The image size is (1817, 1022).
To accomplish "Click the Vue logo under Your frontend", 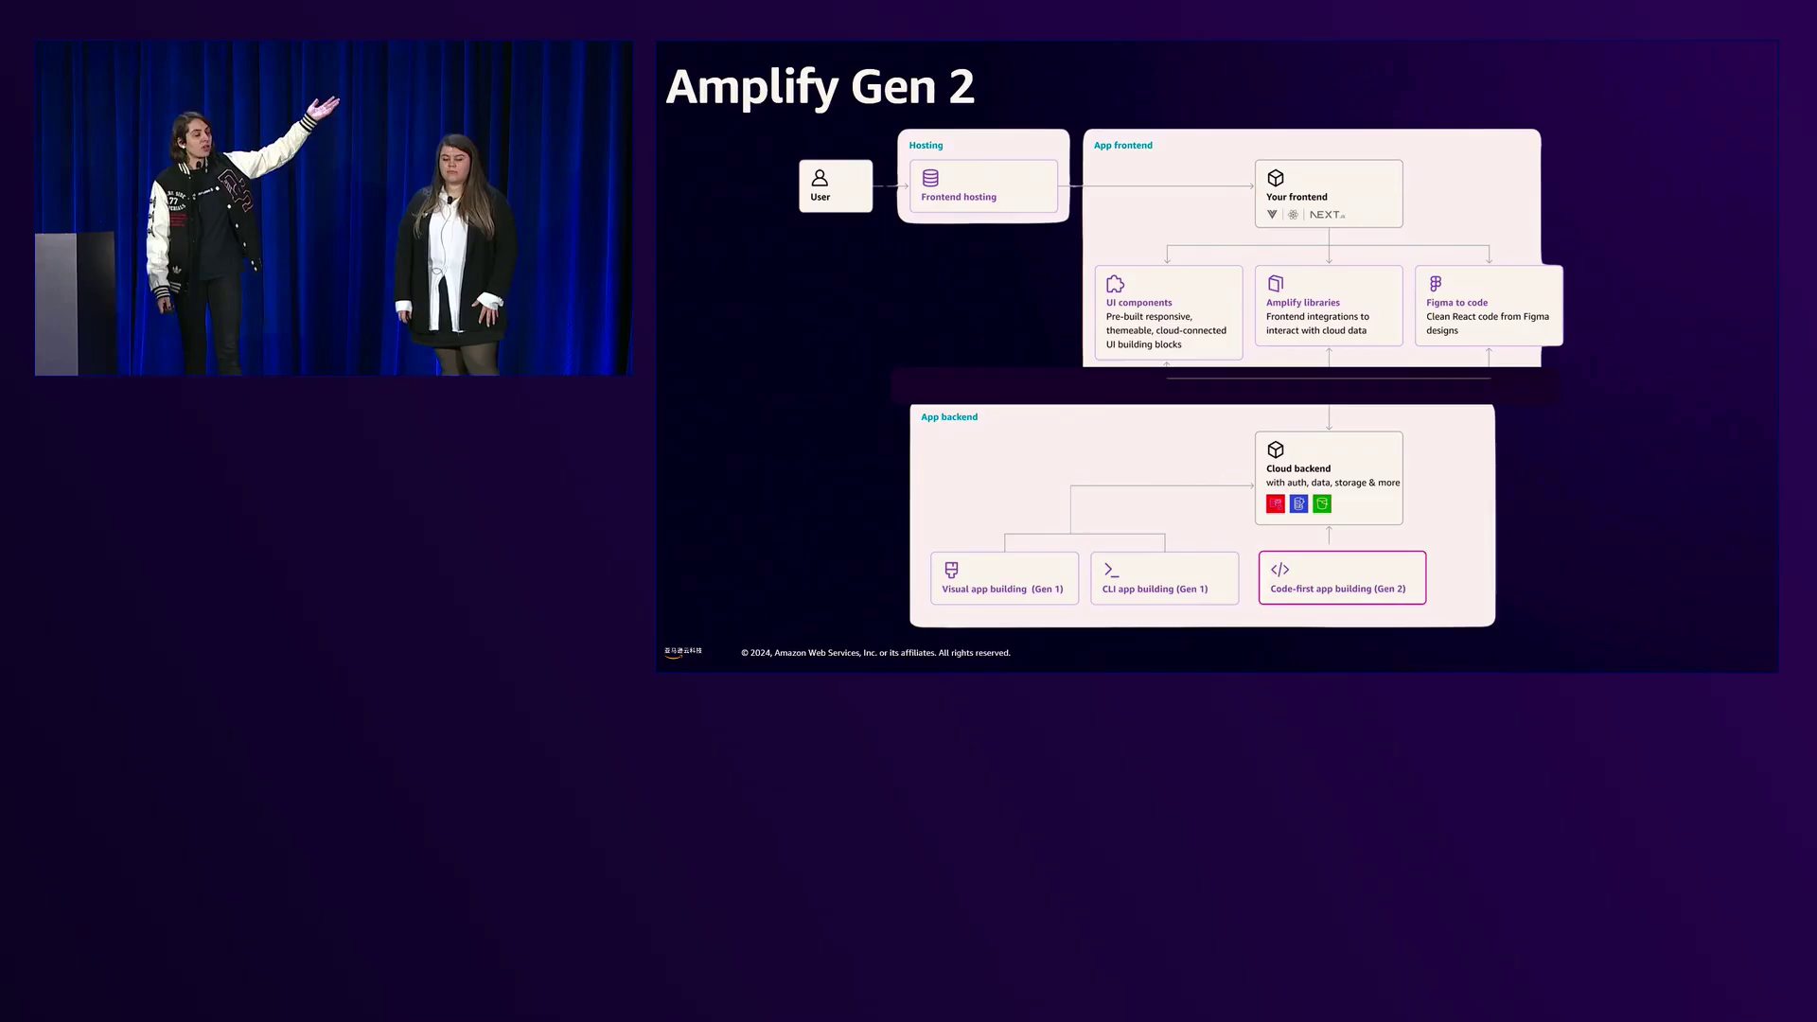I will (1272, 215).
